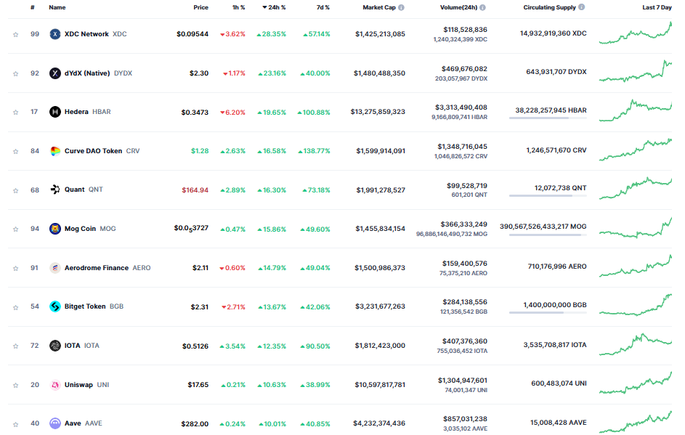Star XDC Network in watchlist
Viewport: 685px width, 435px height.
pyautogui.click(x=16, y=35)
